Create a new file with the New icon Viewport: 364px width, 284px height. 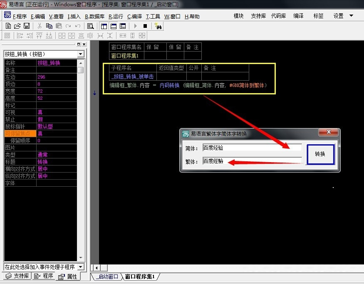(x=8, y=26)
